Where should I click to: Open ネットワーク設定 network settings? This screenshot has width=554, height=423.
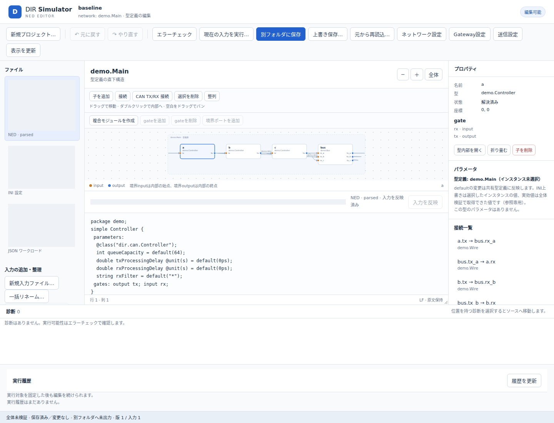click(422, 34)
